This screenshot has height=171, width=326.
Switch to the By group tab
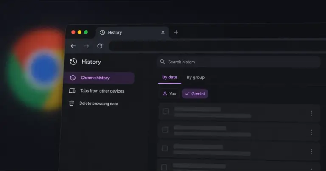195,77
